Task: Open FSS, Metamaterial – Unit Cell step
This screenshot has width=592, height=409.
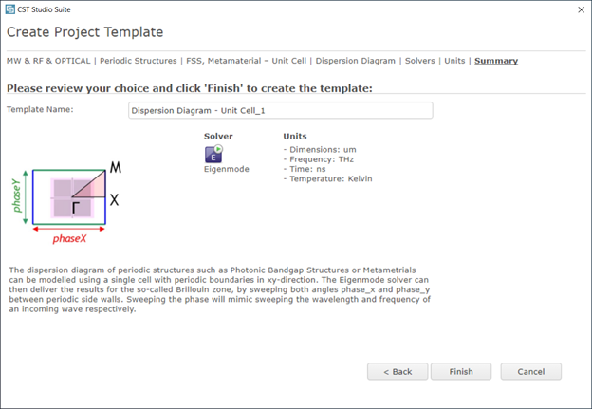Action: 246,61
